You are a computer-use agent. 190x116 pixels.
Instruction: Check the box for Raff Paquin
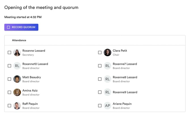9,106
